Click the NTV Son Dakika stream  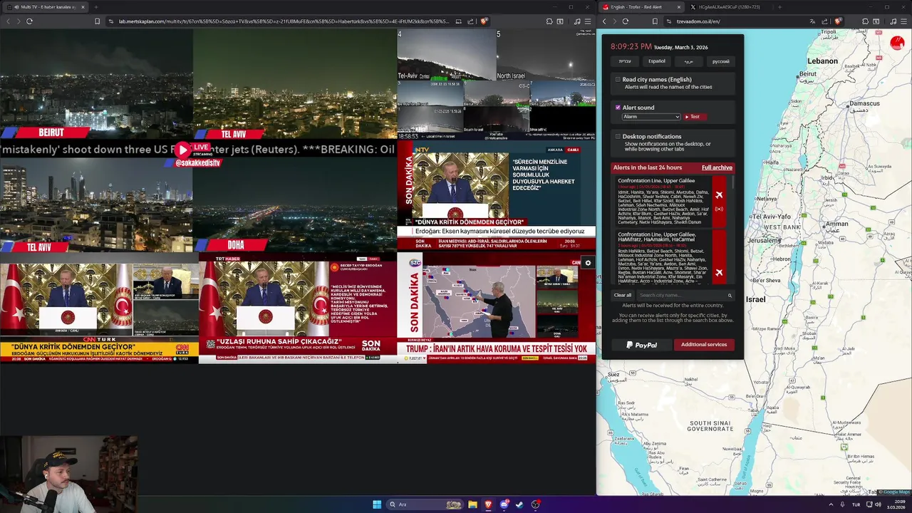[x=496, y=197]
